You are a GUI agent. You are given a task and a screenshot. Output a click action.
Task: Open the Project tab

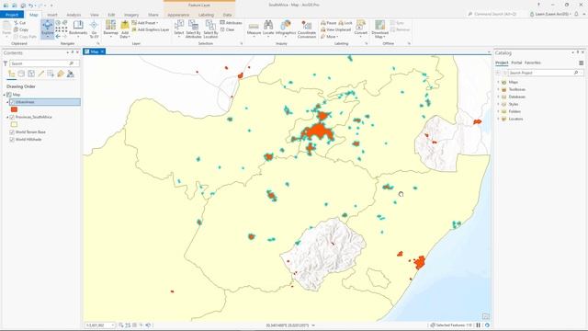pyautogui.click(x=12, y=15)
